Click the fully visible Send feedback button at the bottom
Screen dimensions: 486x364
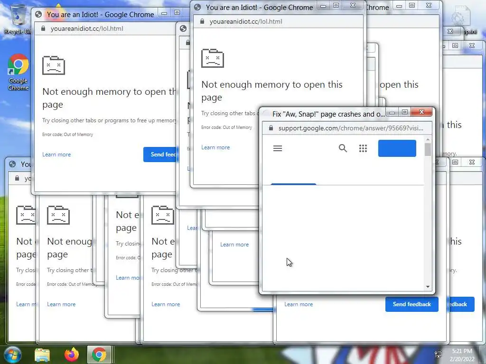[411, 304]
